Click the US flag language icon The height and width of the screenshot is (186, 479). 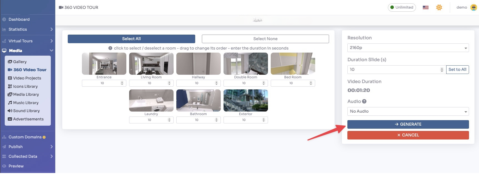pyautogui.click(x=425, y=7)
